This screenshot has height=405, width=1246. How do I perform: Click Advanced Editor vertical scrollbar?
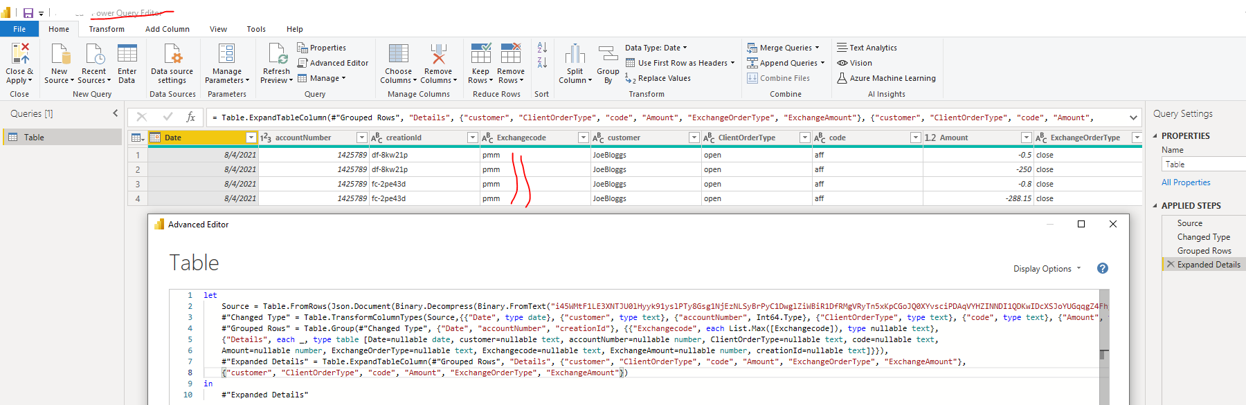1104,346
